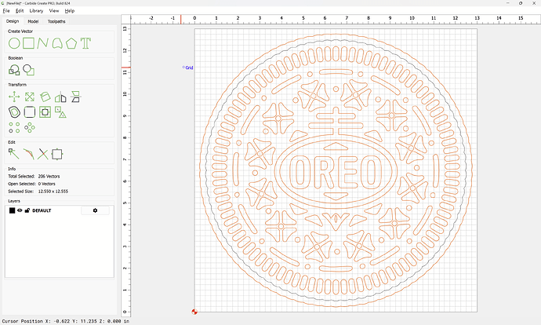Image resolution: width=541 pixels, height=325 pixels.
Task: Open the Help menu
Action: coord(70,11)
